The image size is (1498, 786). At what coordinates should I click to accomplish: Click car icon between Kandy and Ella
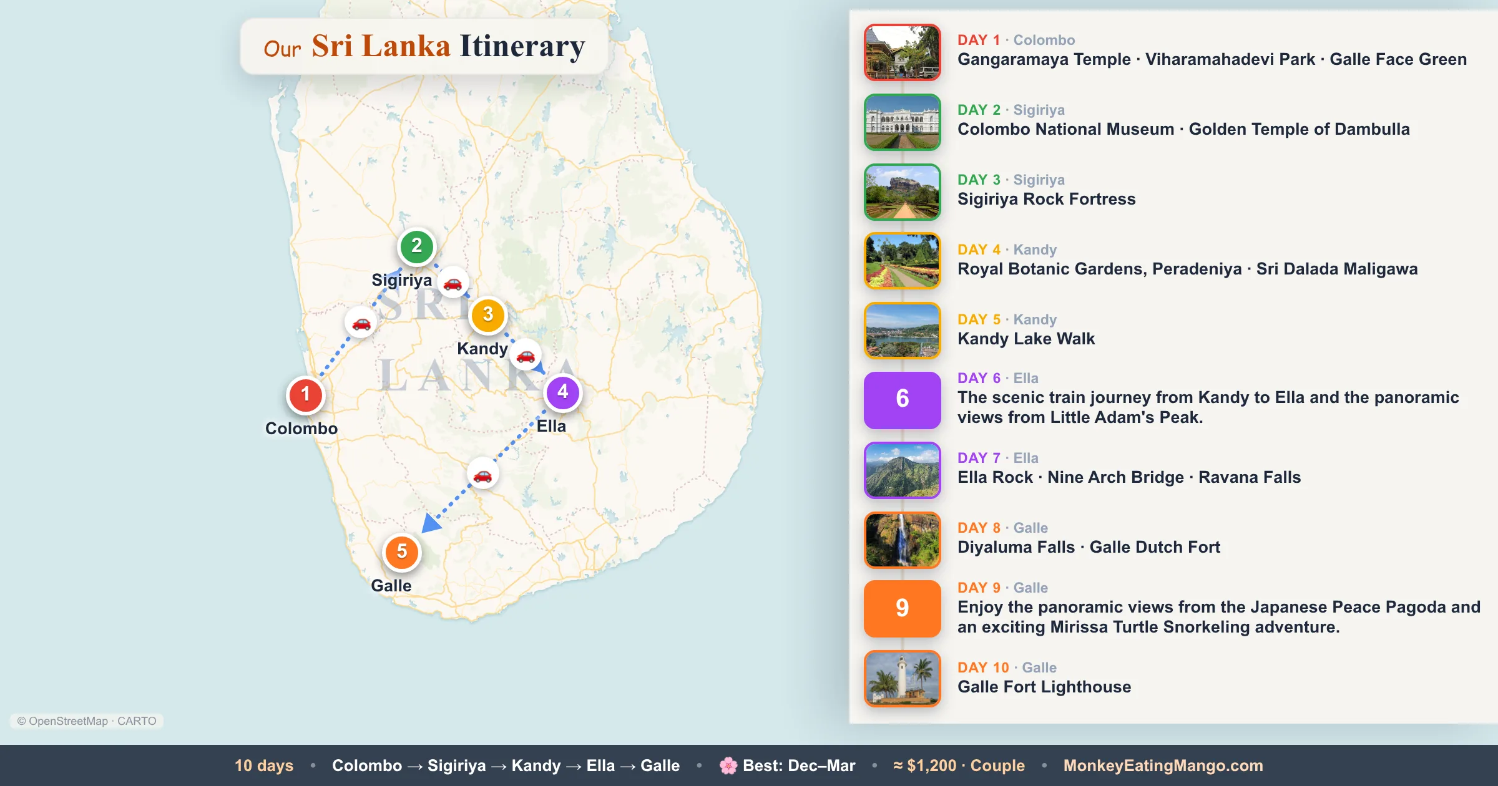[526, 356]
